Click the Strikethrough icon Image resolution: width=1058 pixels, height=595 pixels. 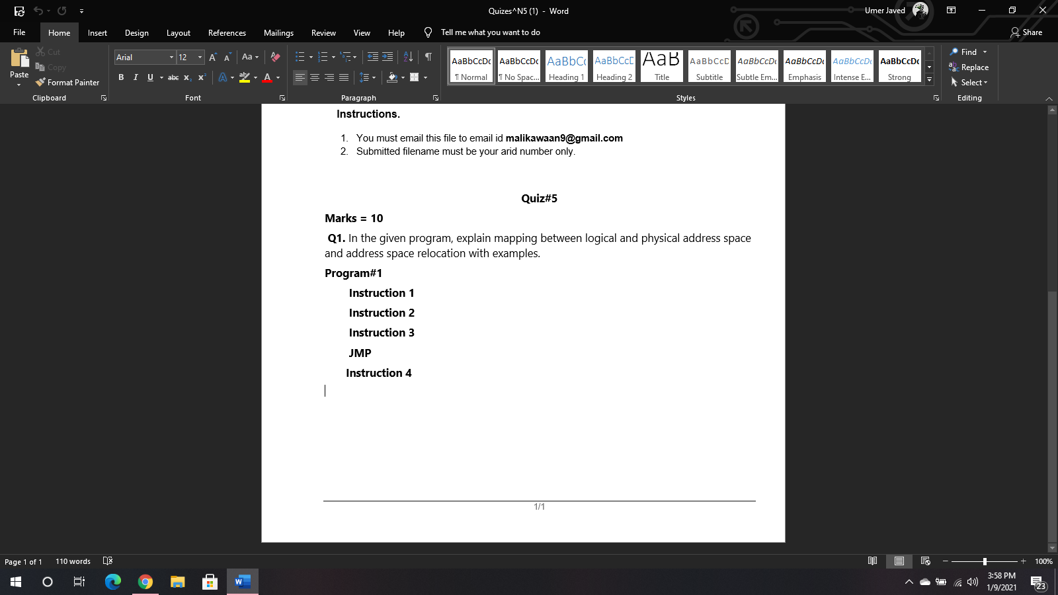(173, 77)
